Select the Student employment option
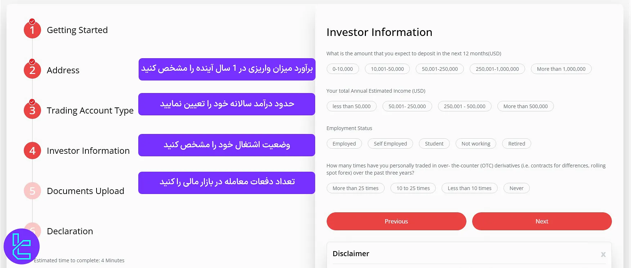The image size is (631, 268). pos(434,143)
